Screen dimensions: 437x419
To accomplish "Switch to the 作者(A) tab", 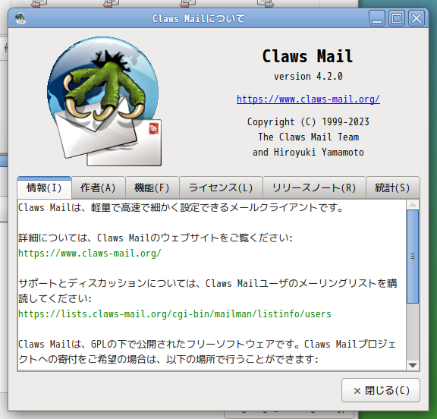I will pos(98,187).
